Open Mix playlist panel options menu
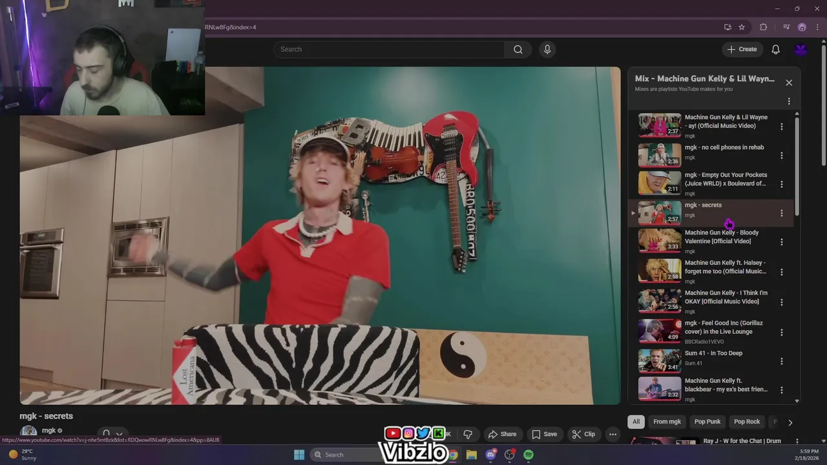Screen dimensions: 827x465 point(789,101)
